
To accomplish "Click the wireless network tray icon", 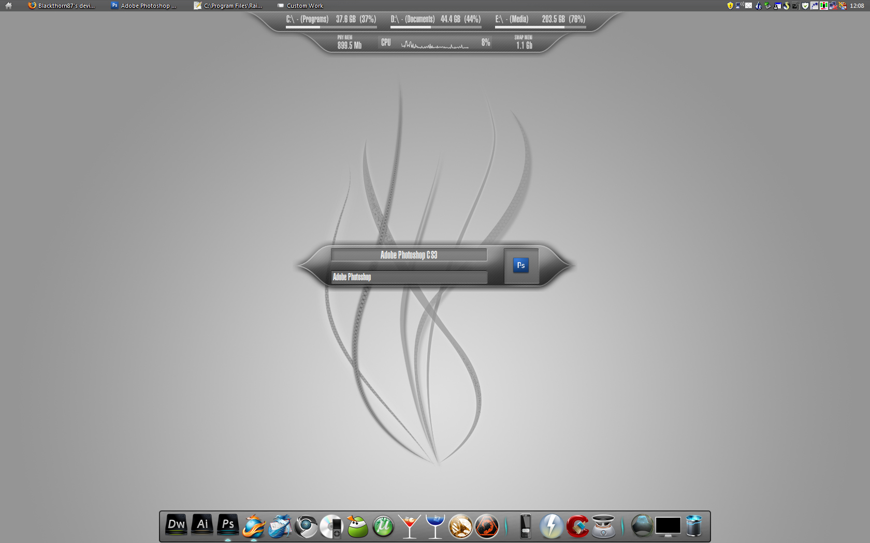I will [x=740, y=6].
